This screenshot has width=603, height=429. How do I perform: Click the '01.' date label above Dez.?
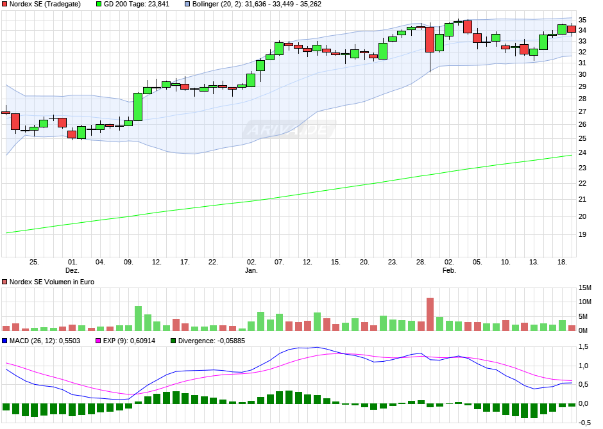tap(72, 262)
